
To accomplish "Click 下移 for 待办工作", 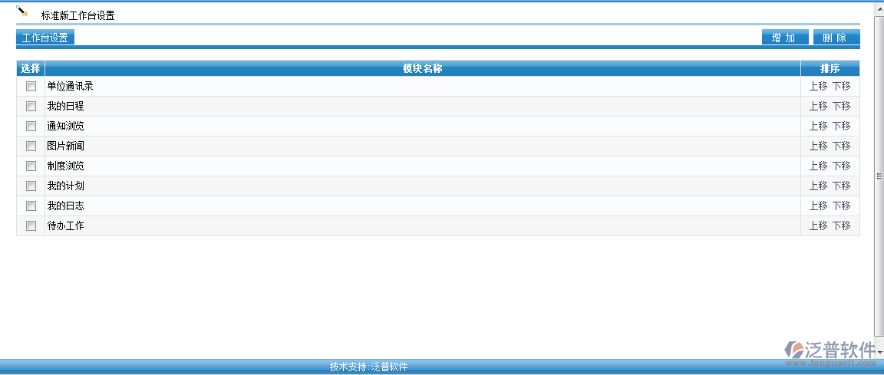I will [x=842, y=225].
